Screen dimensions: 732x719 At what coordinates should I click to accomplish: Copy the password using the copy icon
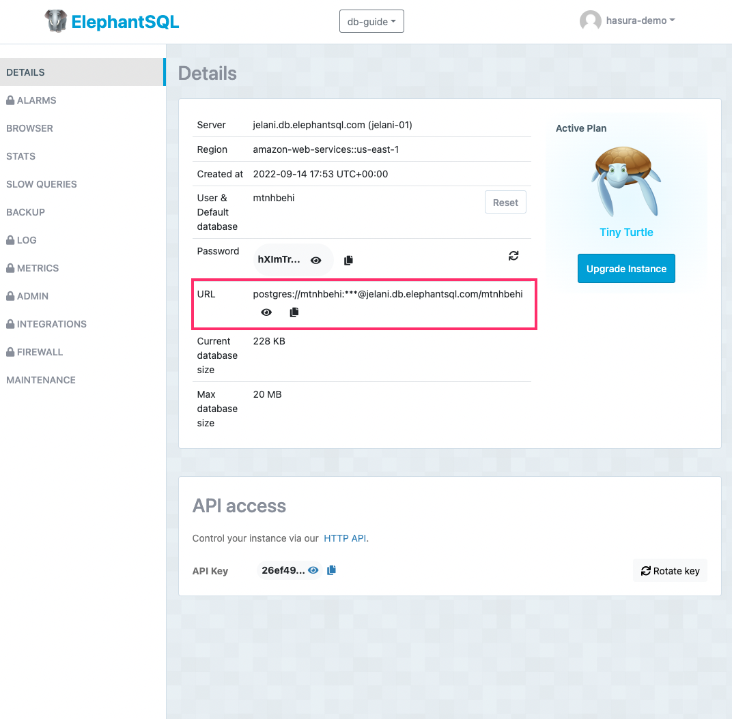pos(348,260)
